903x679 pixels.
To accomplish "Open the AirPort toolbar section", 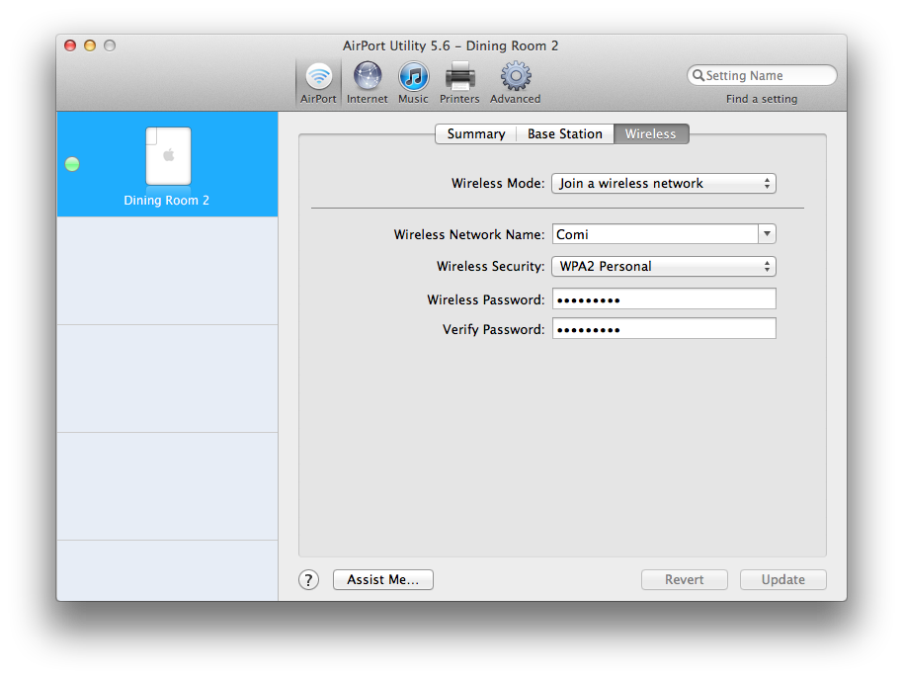I will (318, 83).
